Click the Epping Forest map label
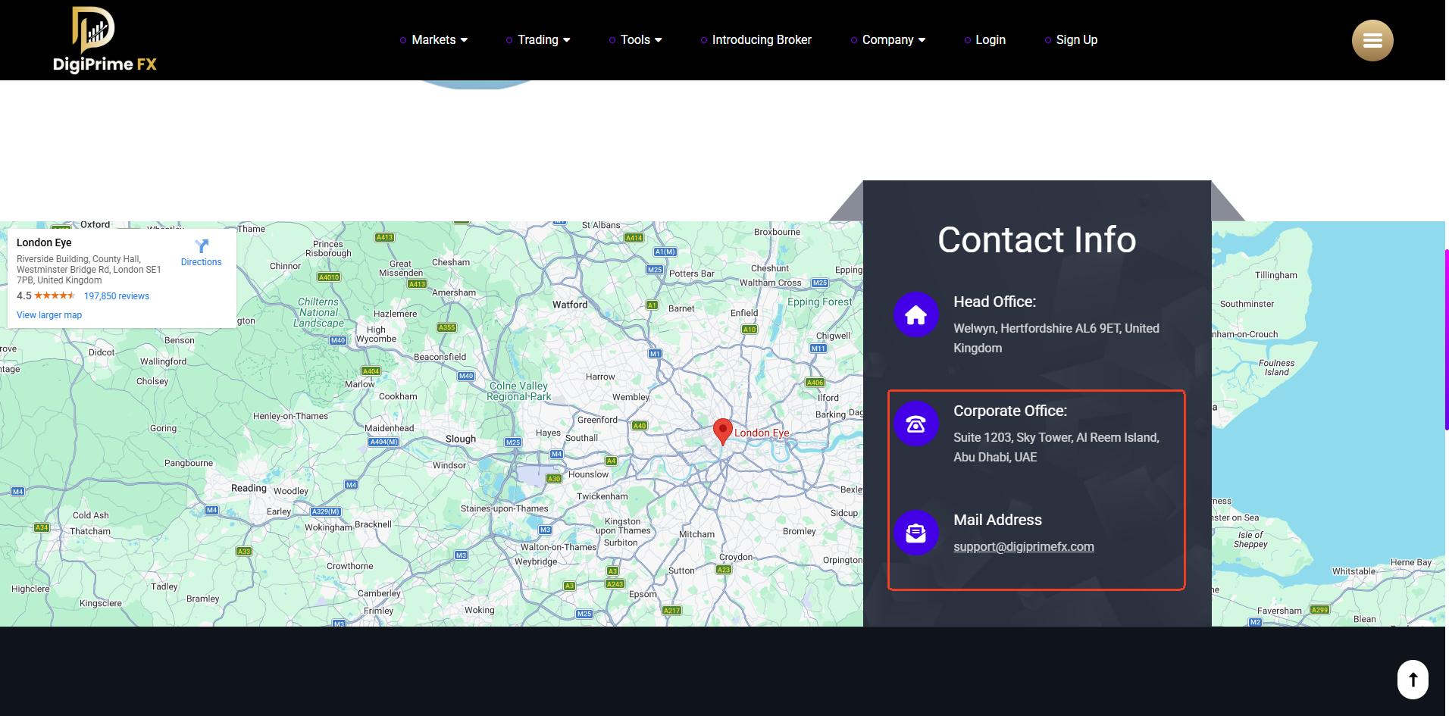Screen dimensions: 1449x716 click(x=820, y=302)
